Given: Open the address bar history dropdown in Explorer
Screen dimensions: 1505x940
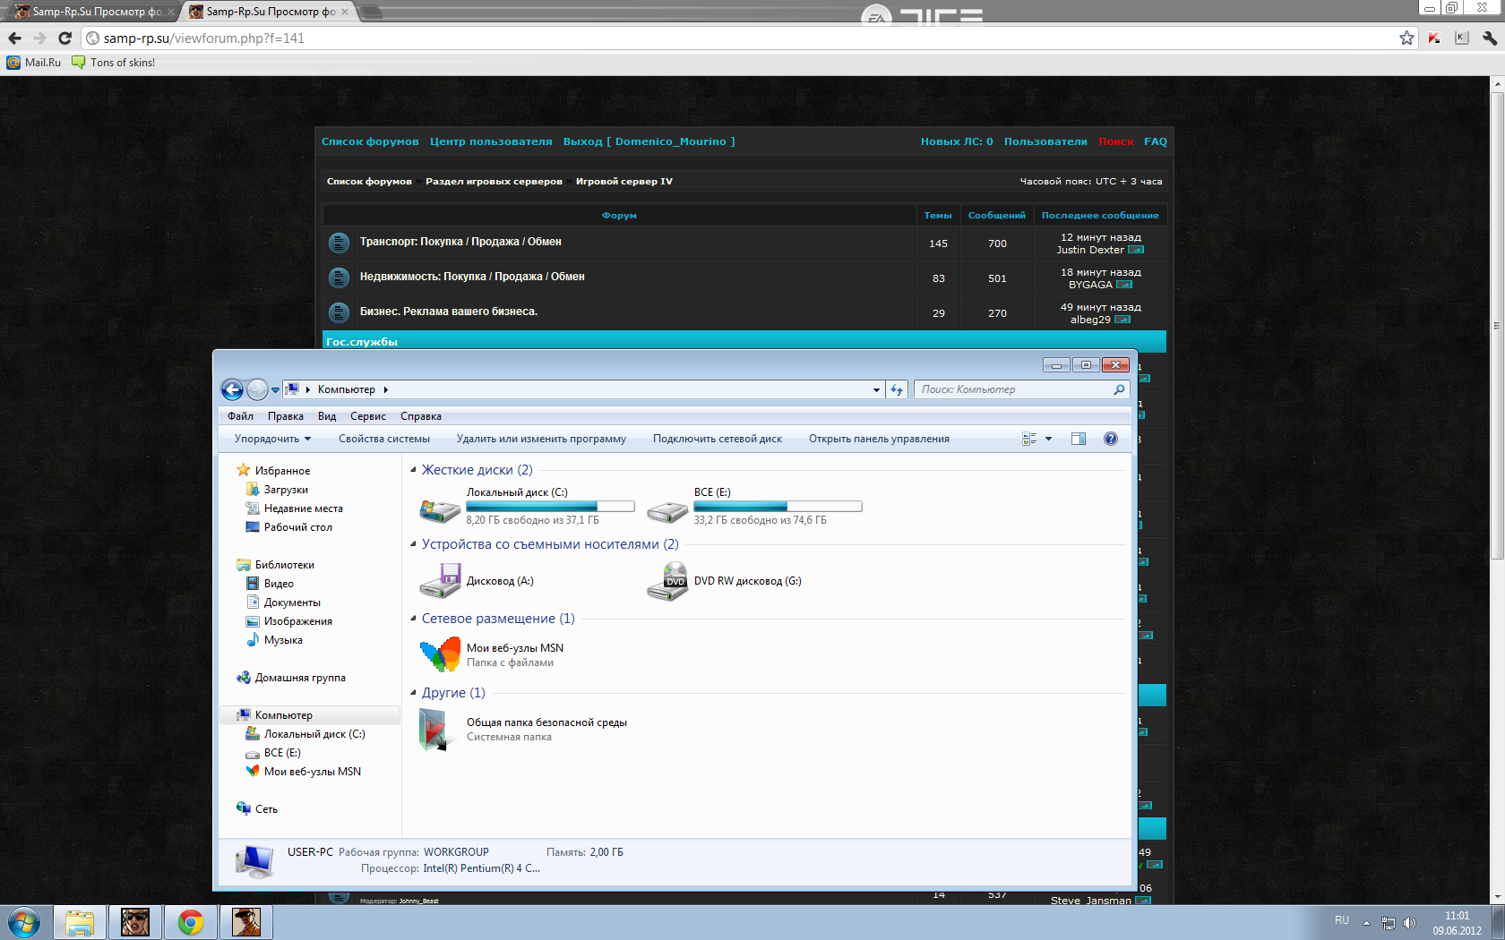Looking at the screenshot, I should [876, 389].
